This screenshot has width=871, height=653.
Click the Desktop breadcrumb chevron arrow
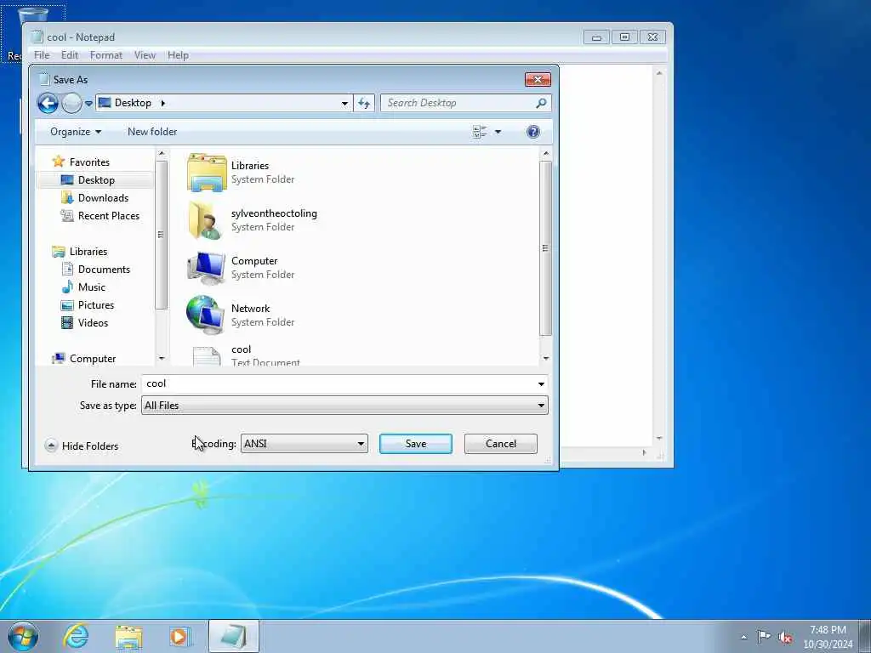[162, 103]
